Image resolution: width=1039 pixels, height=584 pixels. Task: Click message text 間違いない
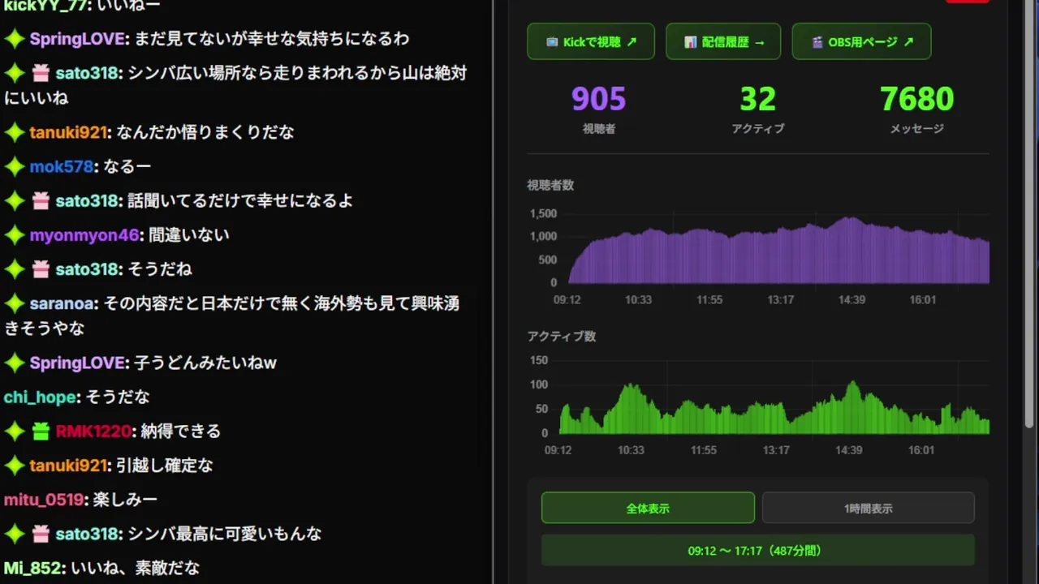pos(189,235)
